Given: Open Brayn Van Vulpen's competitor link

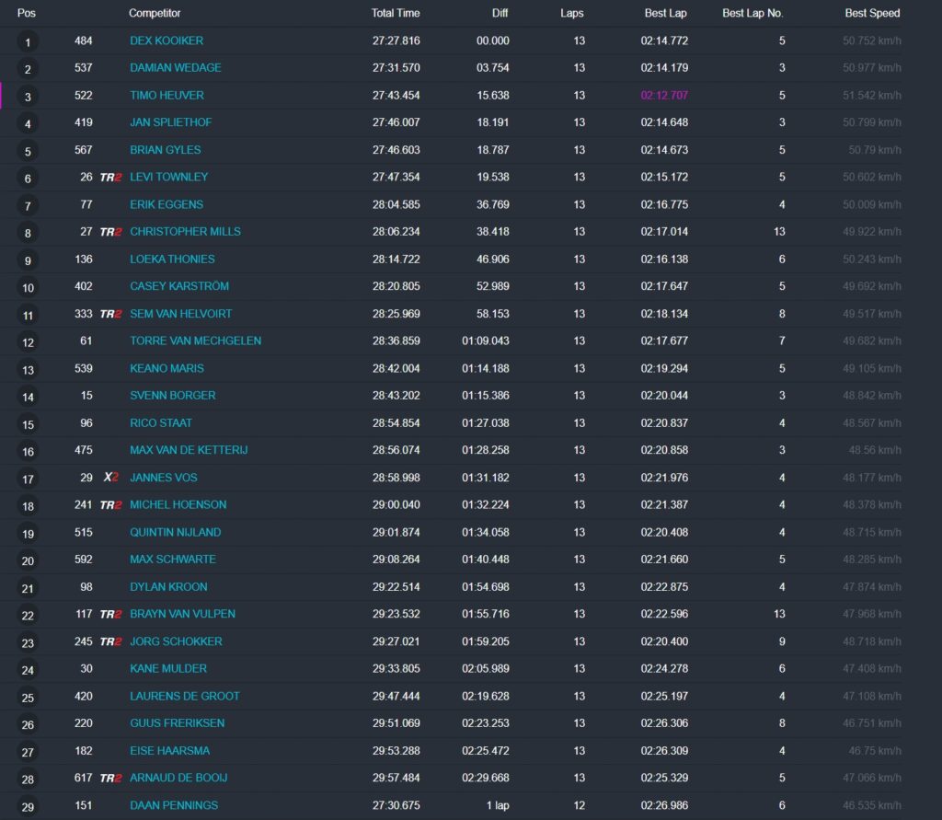Looking at the screenshot, I should [x=183, y=614].
